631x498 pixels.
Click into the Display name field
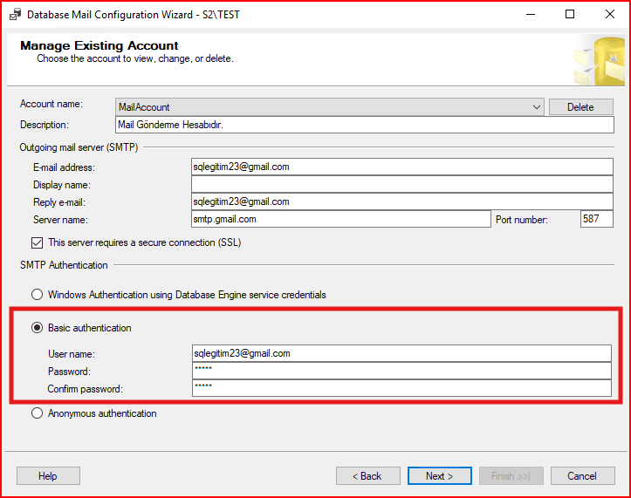401,184
